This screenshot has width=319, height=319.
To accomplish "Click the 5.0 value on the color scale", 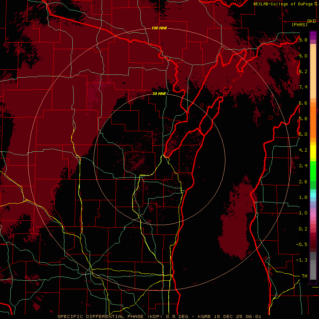I will coord(303,134).
